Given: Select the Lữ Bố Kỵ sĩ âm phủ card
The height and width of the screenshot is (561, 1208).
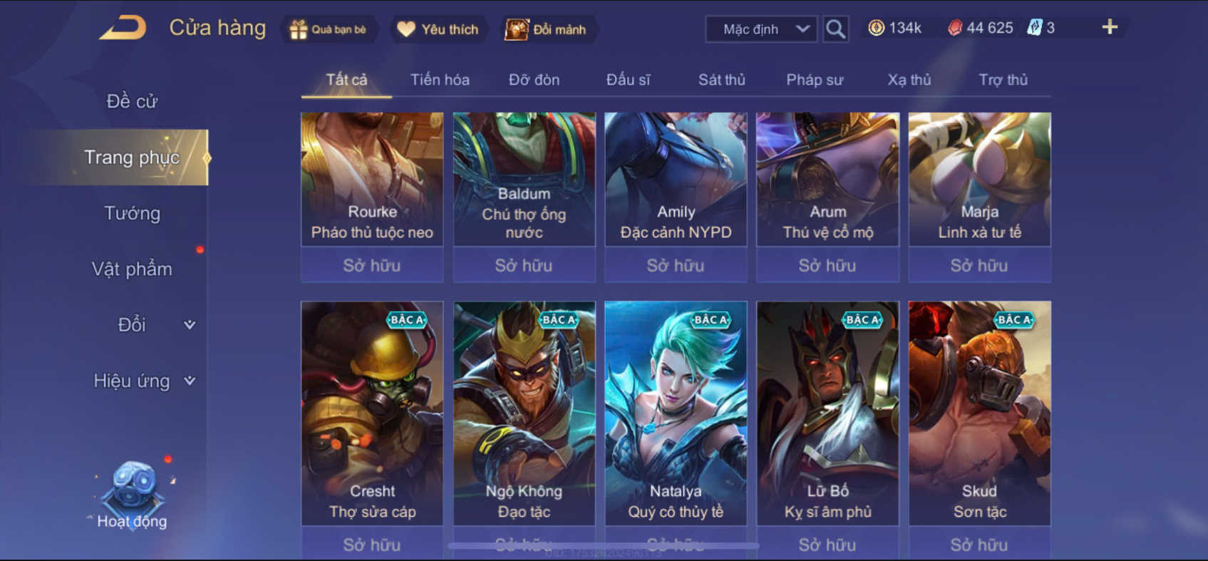Looking at the screenshot, I should (827, 413).
